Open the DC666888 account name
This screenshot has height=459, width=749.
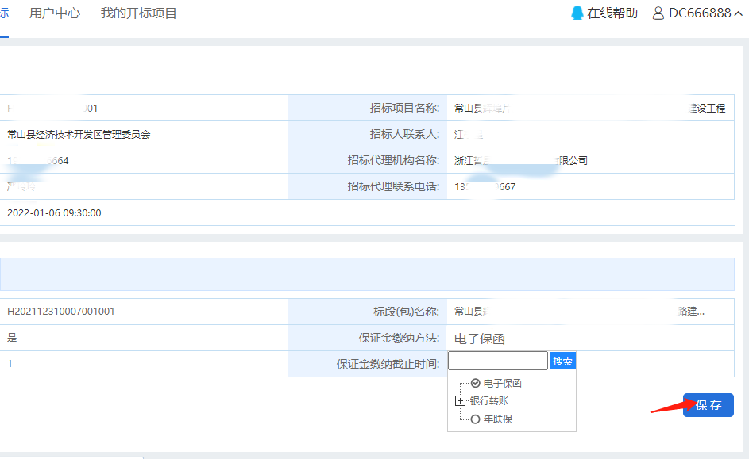(700, 13)
